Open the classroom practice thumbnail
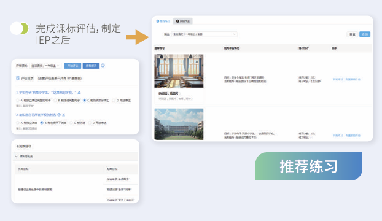Image resolution: width=382 pixels, height=221 pixels. pyautogui.click(x=179, y=71)
